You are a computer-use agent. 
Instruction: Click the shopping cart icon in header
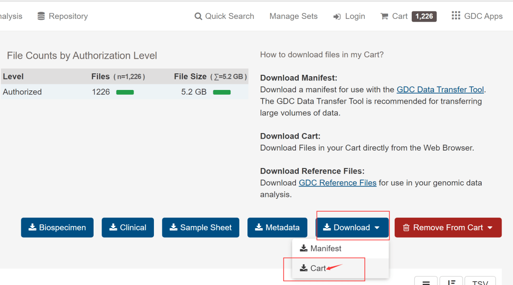[x=384, y=16]
